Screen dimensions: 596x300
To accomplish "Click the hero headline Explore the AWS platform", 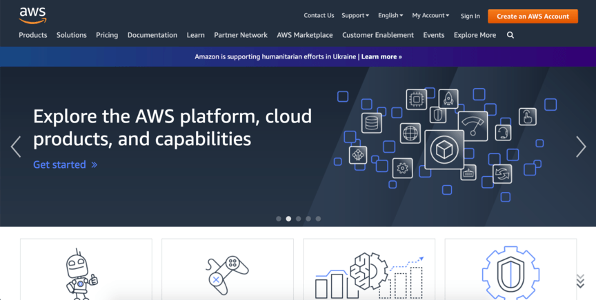I will 172,127.
